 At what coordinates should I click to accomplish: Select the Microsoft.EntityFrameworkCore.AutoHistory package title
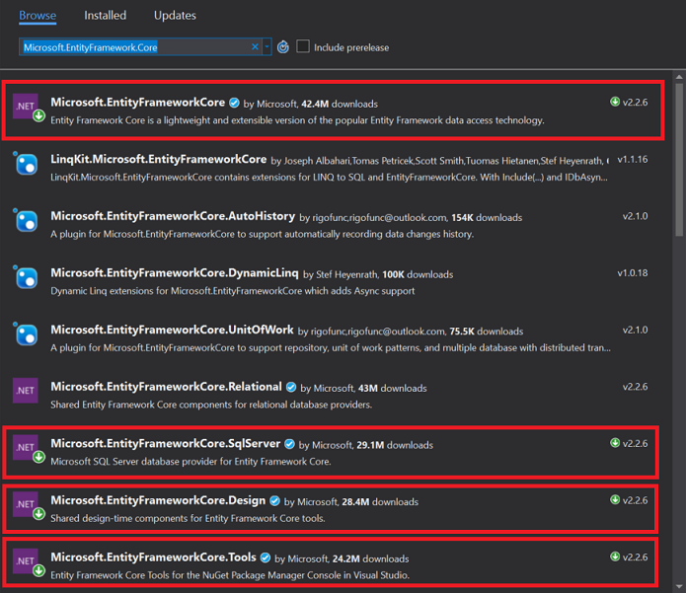tap(173, 216)
